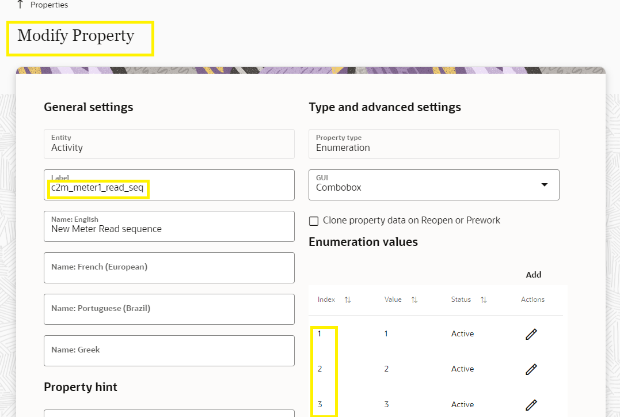Sort enumeration table by Index column
The width and height of the screenshot is (620, 417).
point(348,300)
